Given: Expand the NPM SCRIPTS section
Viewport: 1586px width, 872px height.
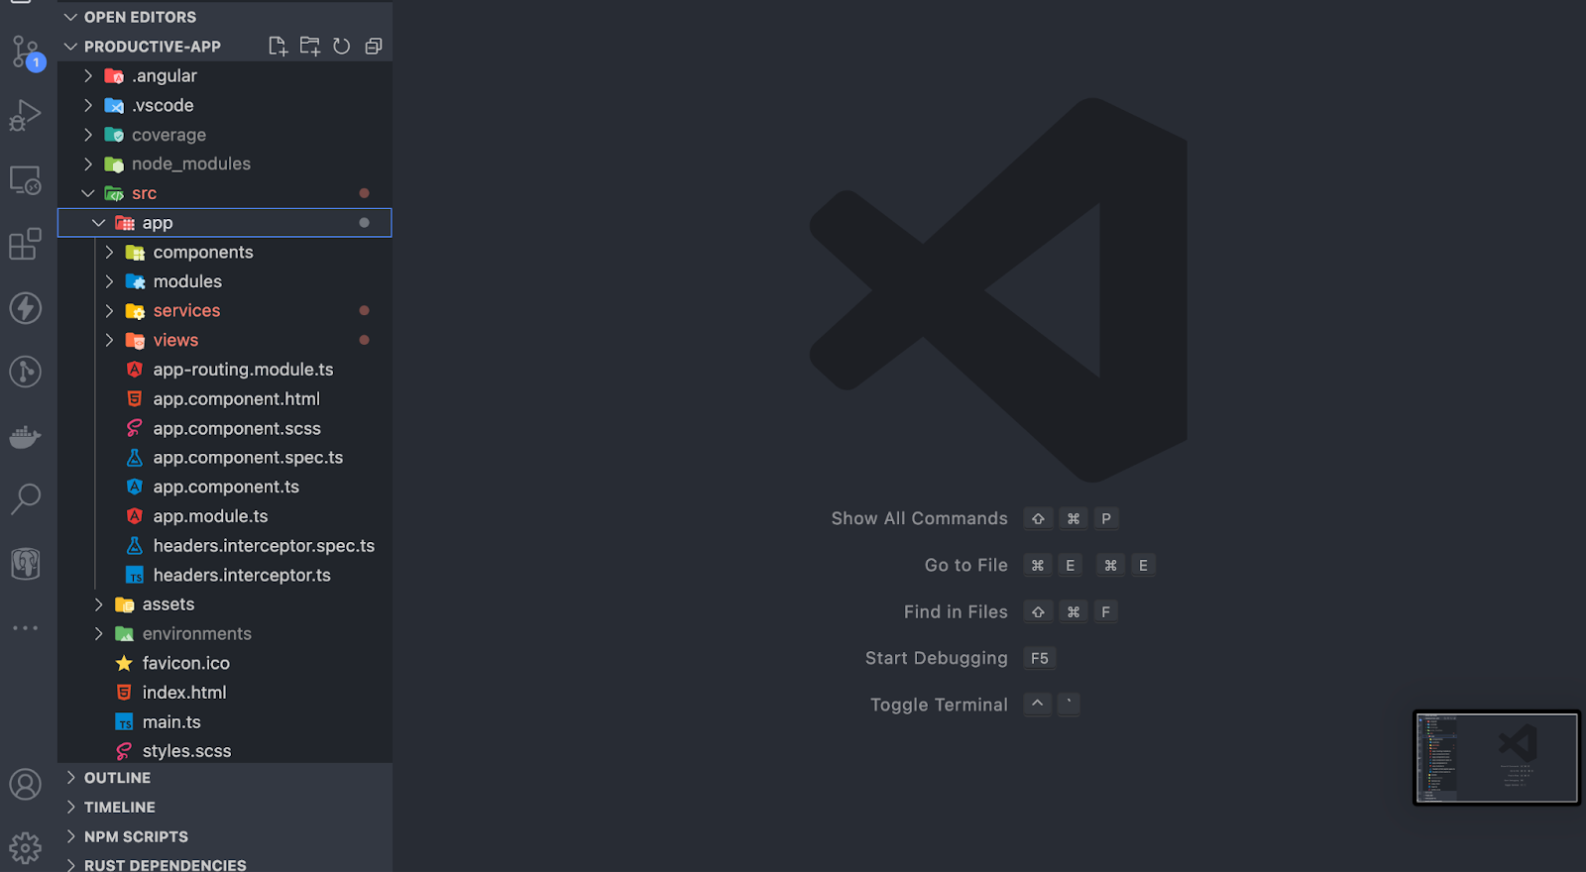Looking at the screenshot, I should 136,837.
